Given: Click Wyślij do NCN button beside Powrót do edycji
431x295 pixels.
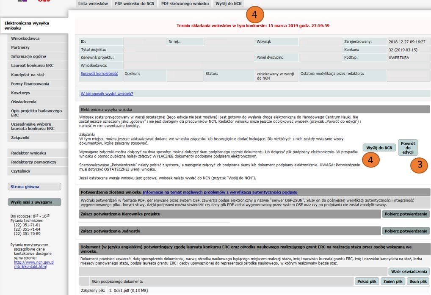Looking at the screenshot, I should (379, 148).
